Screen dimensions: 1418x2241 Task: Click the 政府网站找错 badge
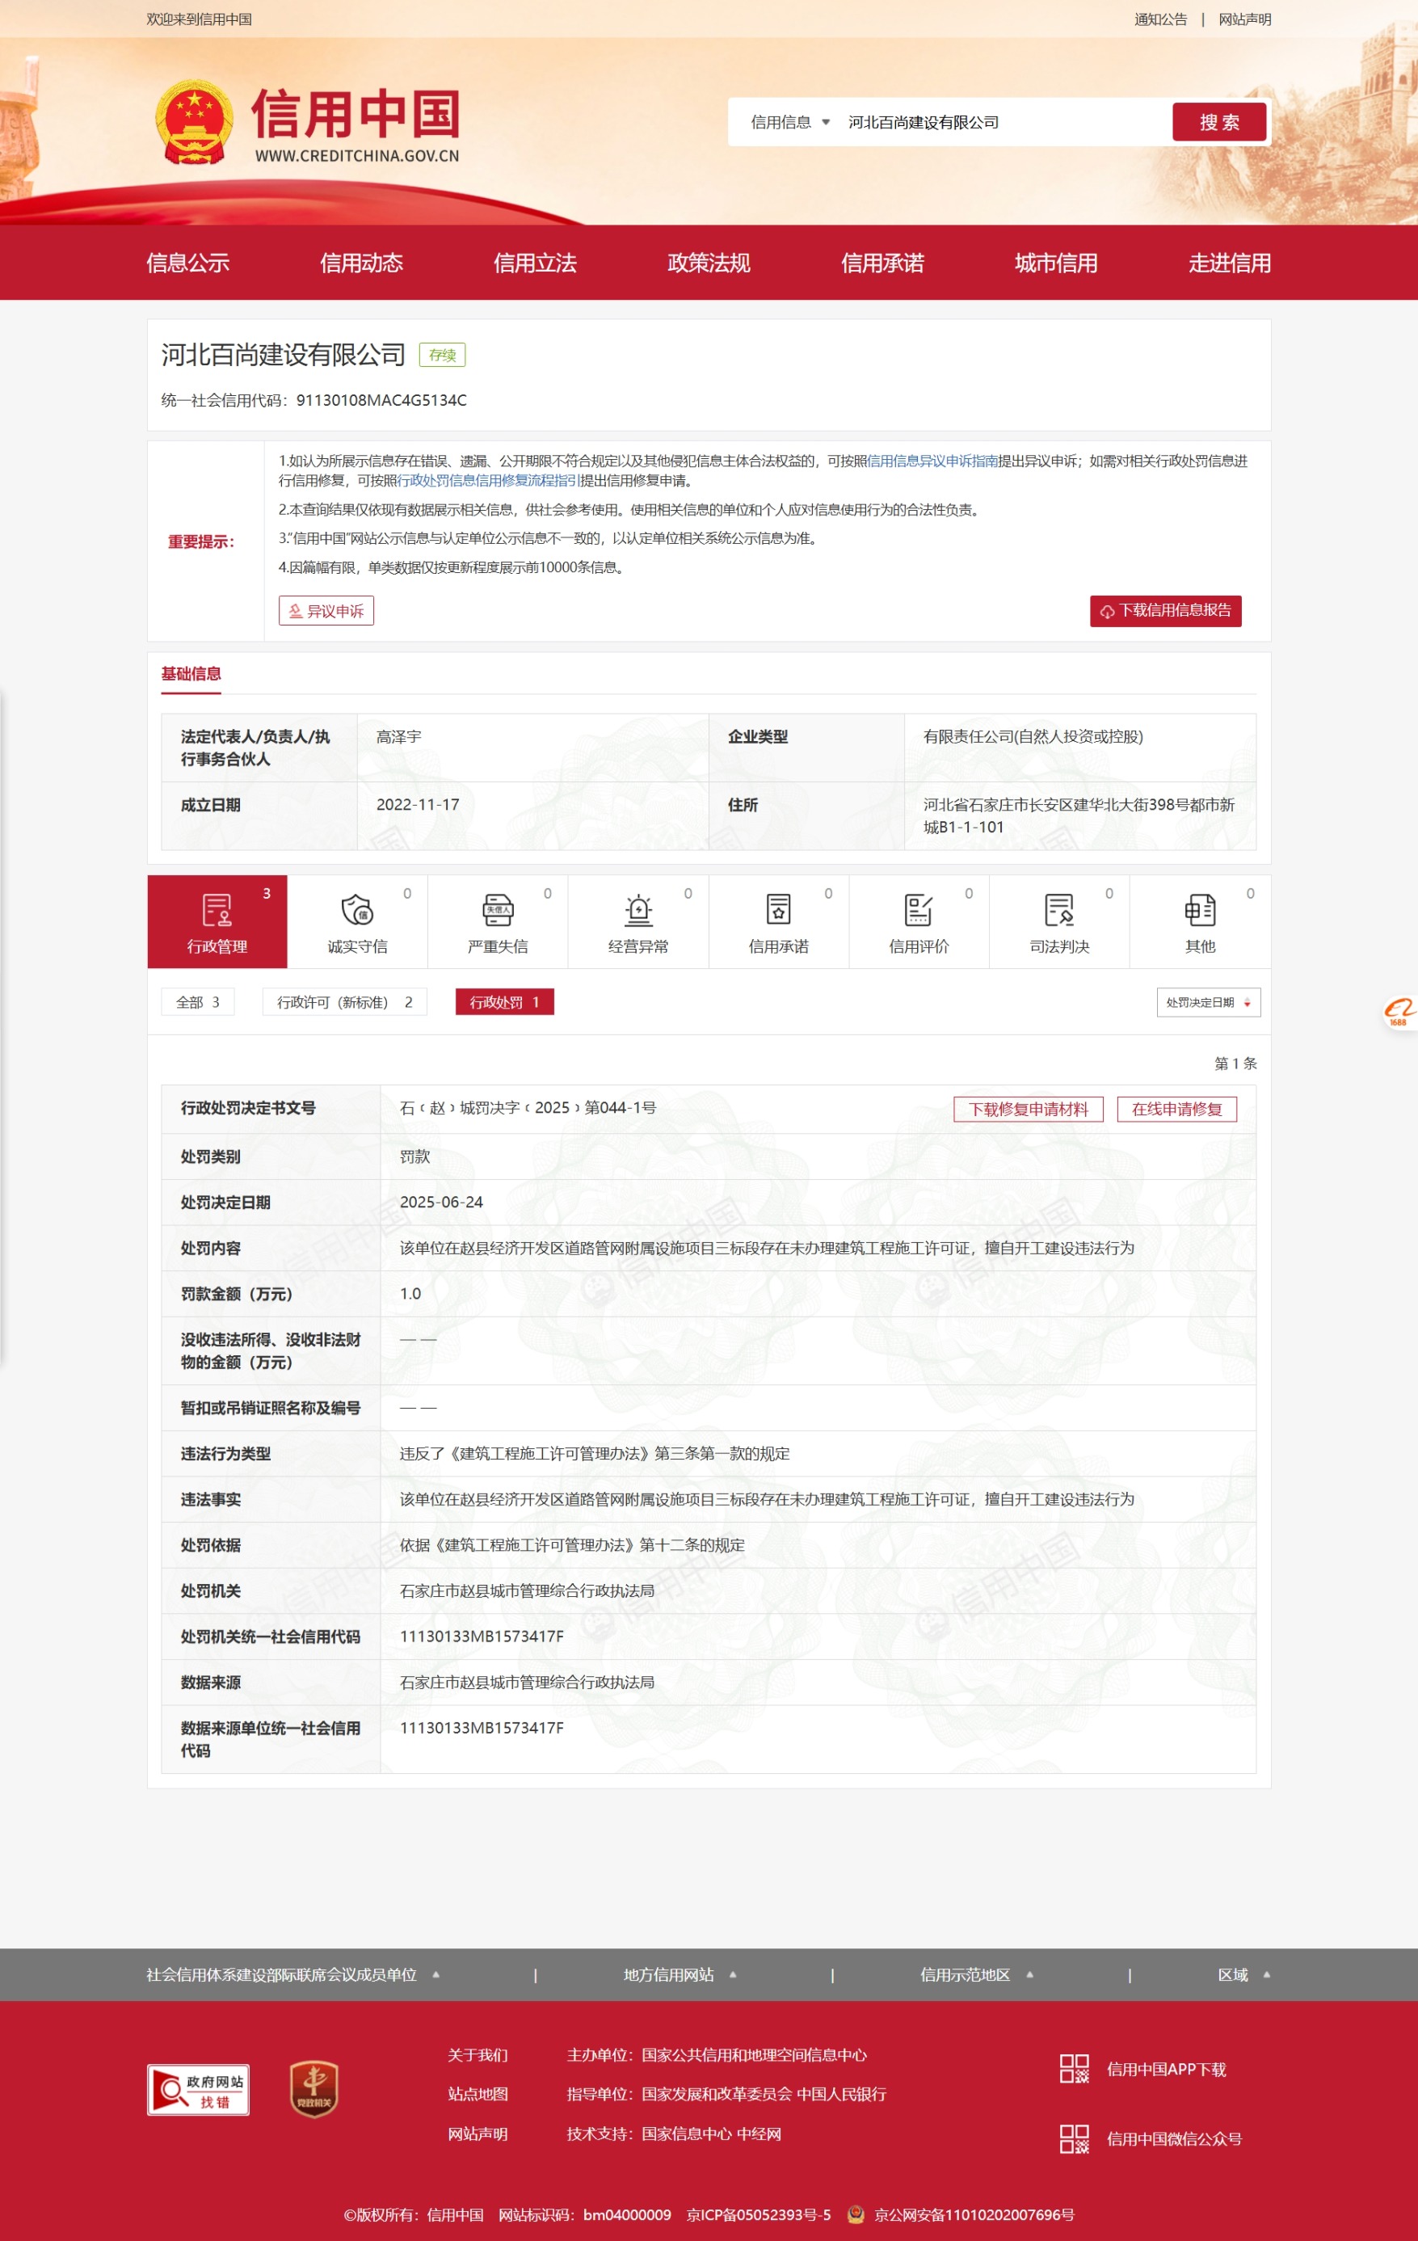point(198,2089)
